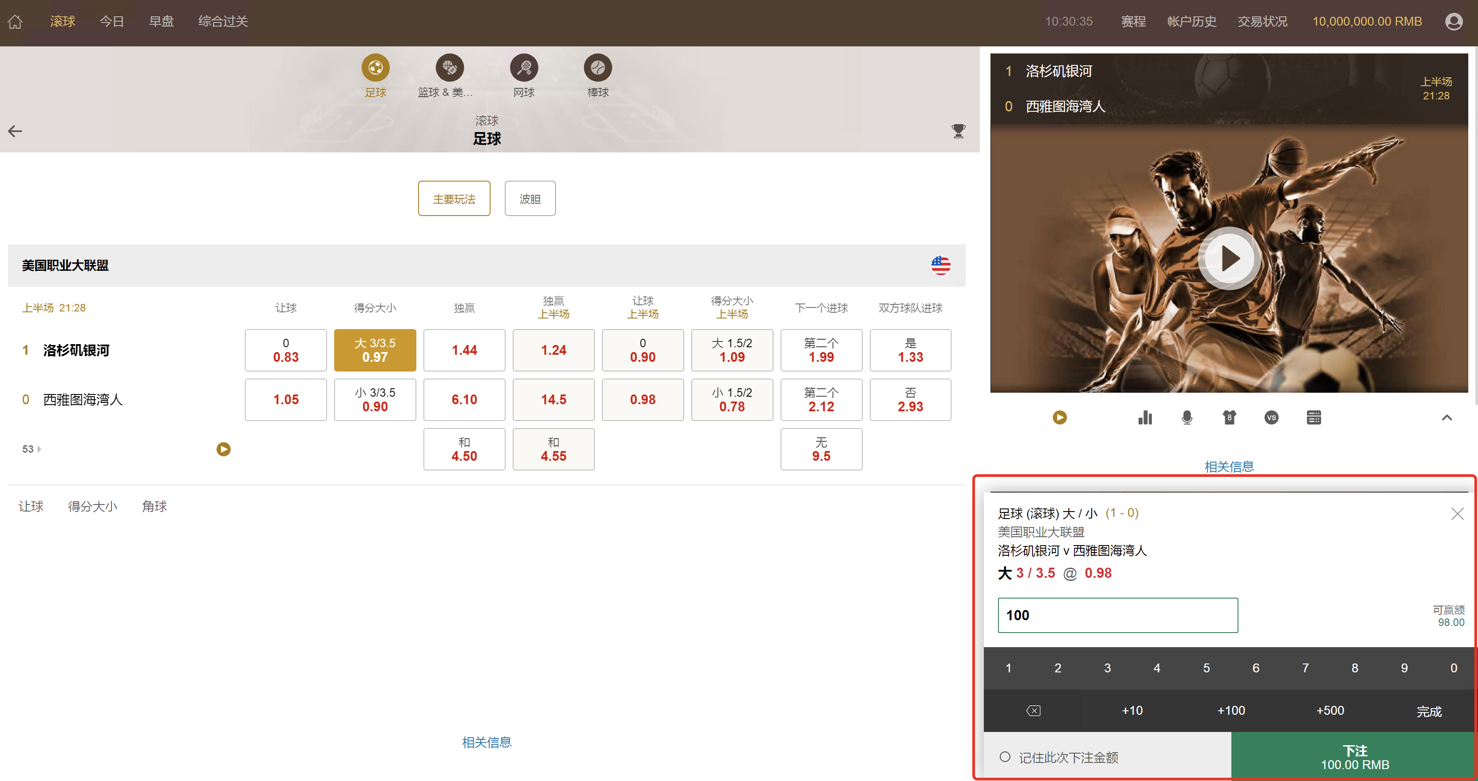1478x781 pixels.
Task: Collapse the video panel with the chevron
Action: click(1447, 418)
